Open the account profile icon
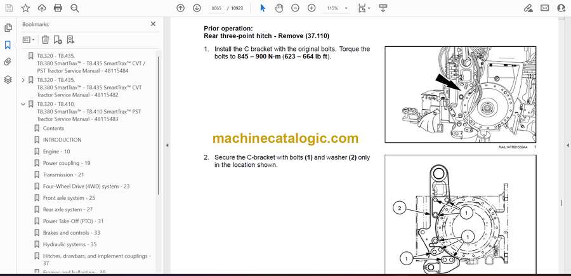Viewport: 571px width, 276px height. (561, 8)
